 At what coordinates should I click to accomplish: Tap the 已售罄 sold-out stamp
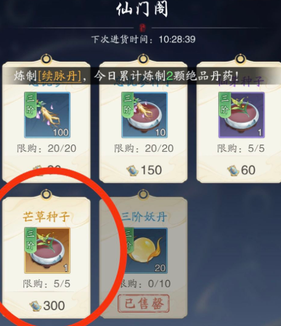(x=144, y=303)
